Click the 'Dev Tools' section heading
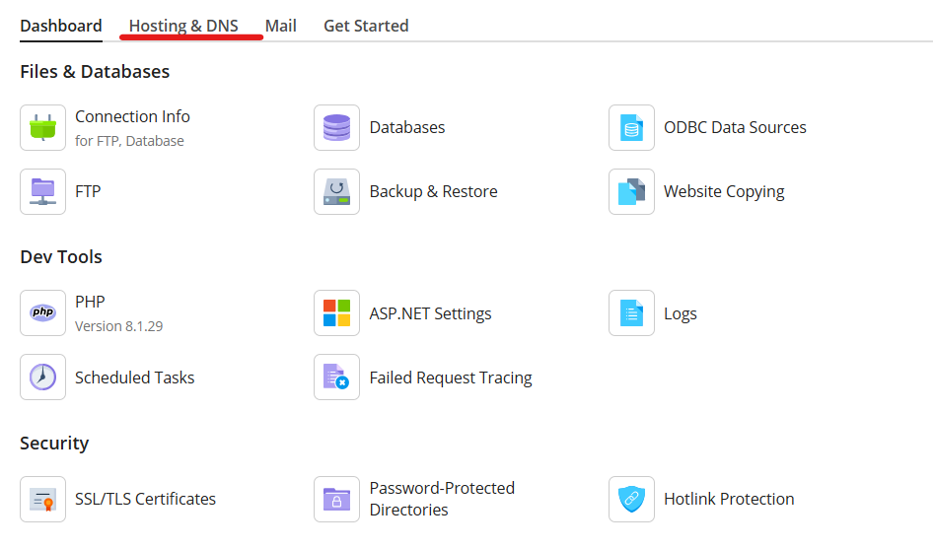 pos(61,256)
